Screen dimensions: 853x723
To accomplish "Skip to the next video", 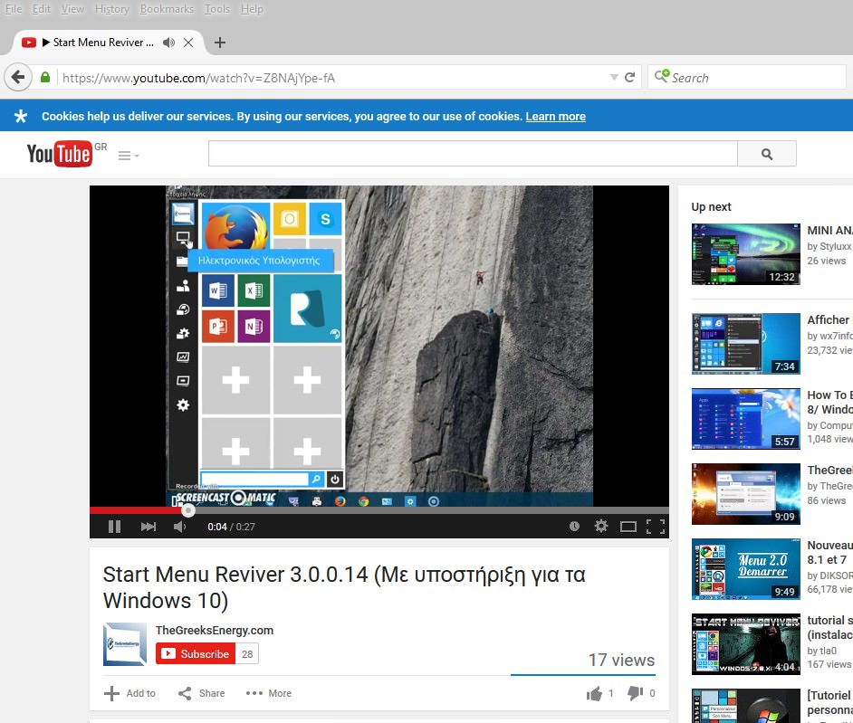I will pyautogui.click(x=148, y=526).
